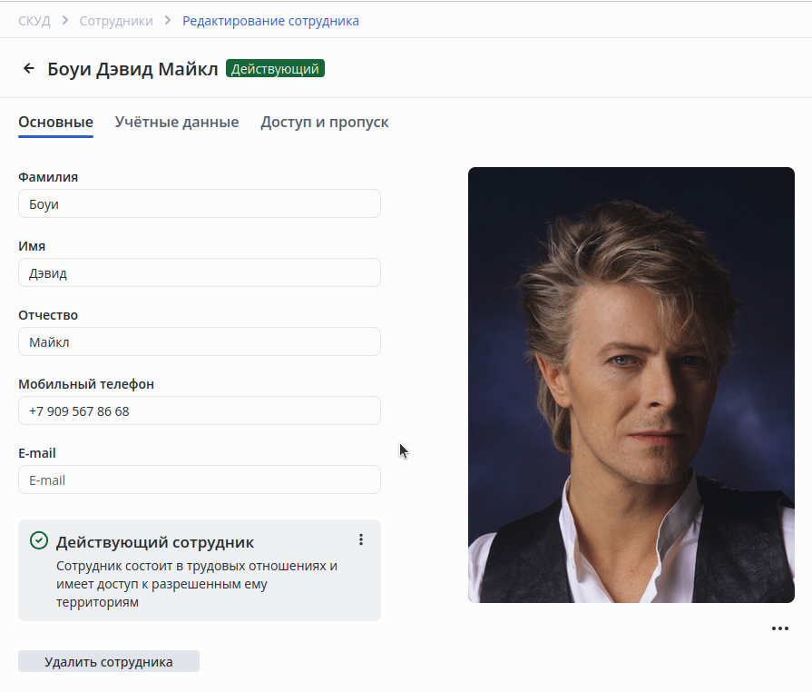Select the Отчество field containing Майкл
Viewport: 812px width, 692px height.
click(x=200, y=342)
